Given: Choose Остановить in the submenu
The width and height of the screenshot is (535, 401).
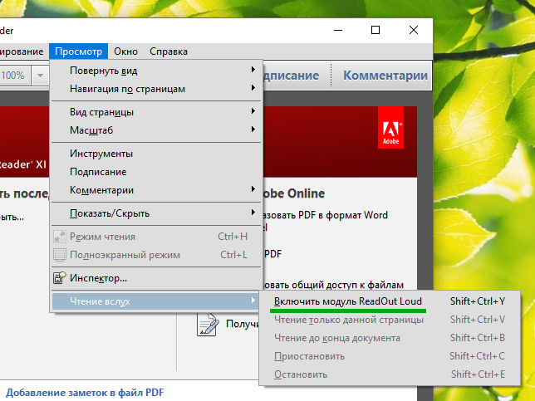Looking at the screenshot, I should tap(390, 374).
